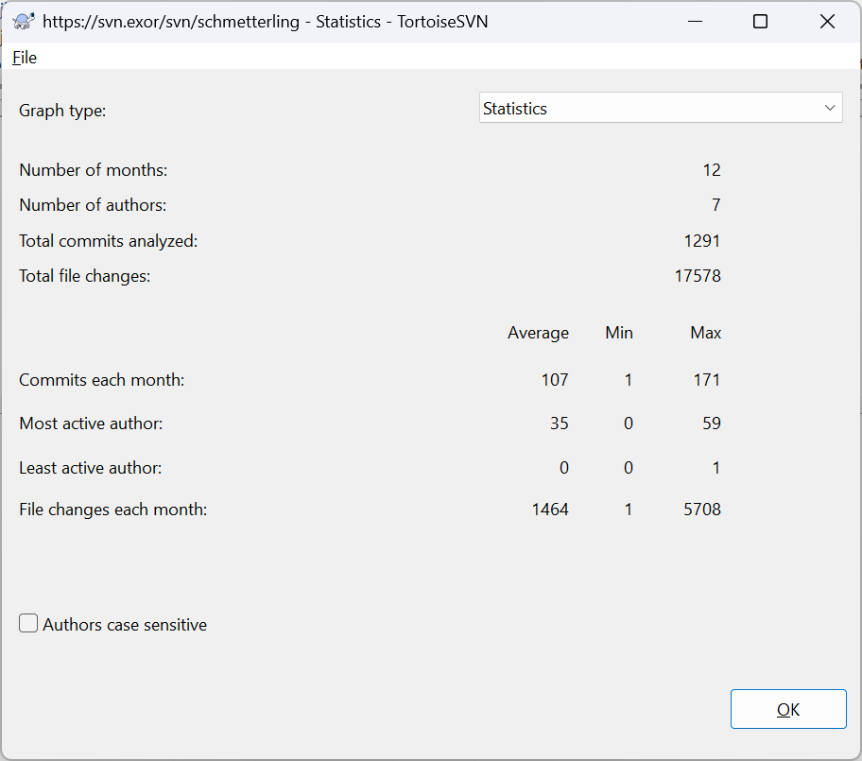The image size is (862, 761).
Task: Click File changes each month max 5708
Action: (x=701, y=510)
